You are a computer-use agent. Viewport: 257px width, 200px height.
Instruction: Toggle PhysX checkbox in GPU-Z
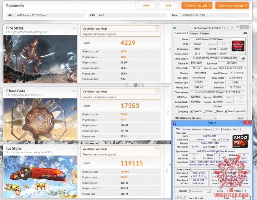215,112
